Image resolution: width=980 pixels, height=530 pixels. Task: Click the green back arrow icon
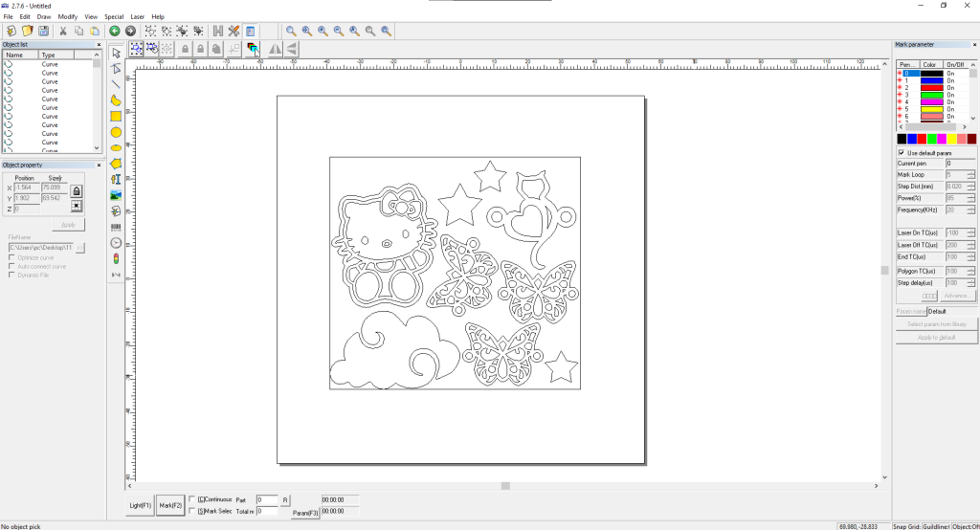click(115, 31)
